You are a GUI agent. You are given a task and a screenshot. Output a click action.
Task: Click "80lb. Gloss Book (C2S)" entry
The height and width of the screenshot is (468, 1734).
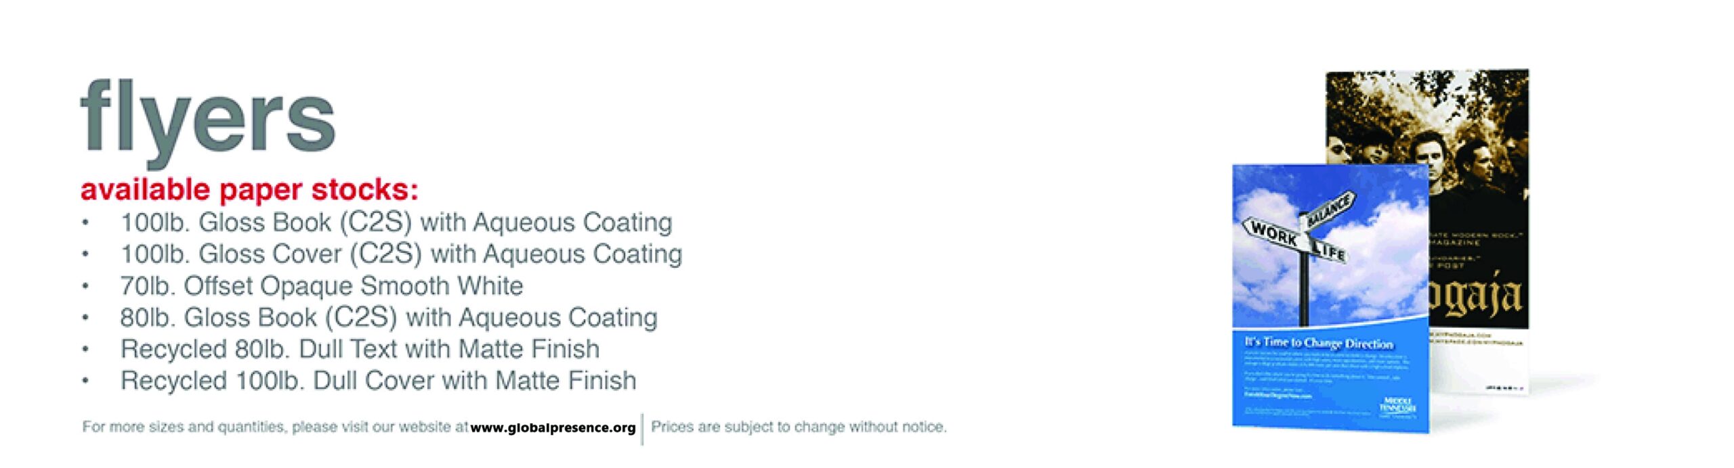[x=389, y=317]
